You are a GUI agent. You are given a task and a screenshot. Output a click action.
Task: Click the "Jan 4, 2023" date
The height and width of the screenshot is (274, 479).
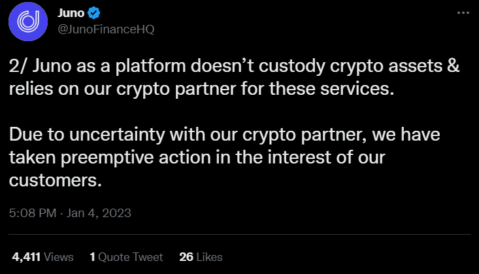(99, 213)
